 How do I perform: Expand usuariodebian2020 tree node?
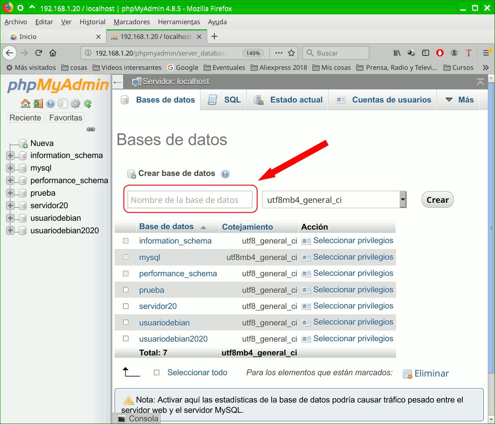pyautogui.click(x=10, y=231)
